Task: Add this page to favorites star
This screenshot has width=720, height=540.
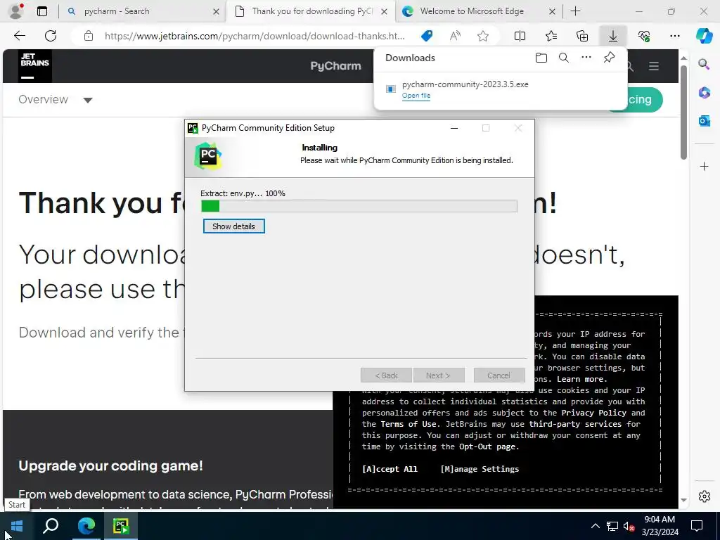Action: 482,36
